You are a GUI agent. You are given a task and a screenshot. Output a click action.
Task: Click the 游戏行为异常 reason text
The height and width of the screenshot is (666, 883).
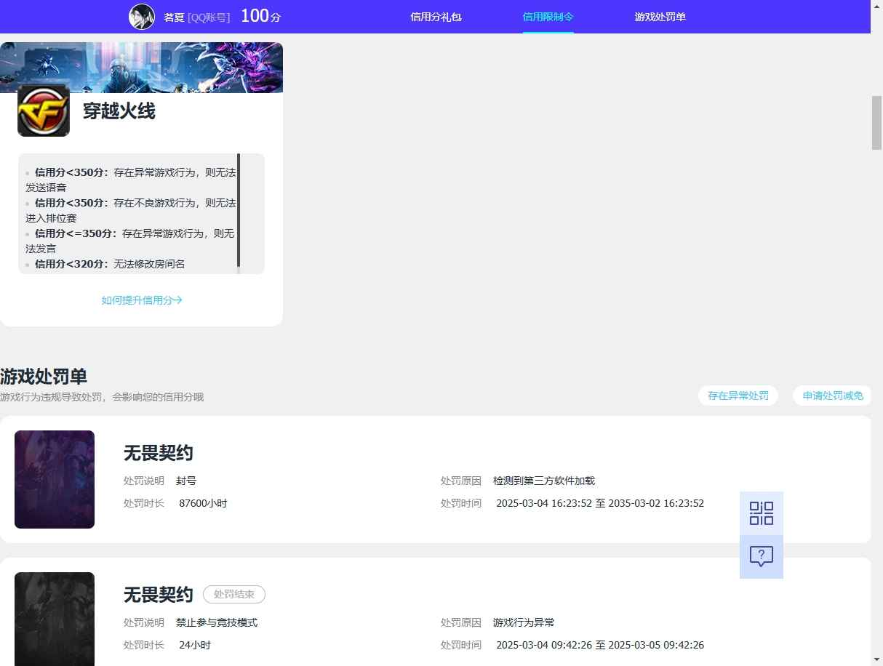[524, 622]
